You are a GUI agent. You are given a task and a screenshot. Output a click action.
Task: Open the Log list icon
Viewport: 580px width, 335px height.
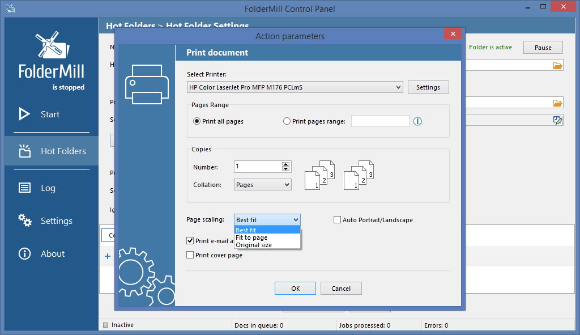pos(25,188)
